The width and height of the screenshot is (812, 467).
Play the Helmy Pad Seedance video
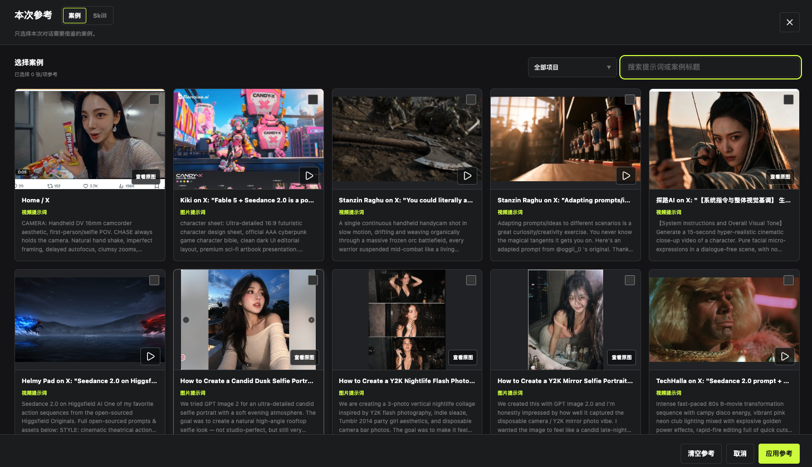[x=150, y=356]
